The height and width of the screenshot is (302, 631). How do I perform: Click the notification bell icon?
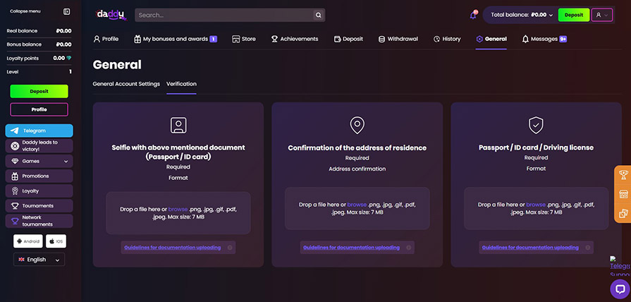point(473,15)
